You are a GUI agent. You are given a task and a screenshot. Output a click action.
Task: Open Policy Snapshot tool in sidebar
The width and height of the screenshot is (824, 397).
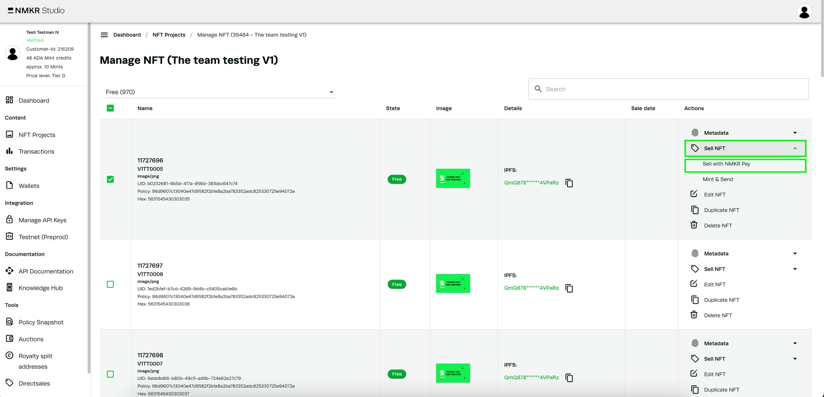coord(41,322)
